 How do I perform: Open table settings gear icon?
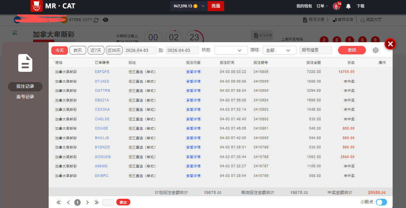pos(376,50)
